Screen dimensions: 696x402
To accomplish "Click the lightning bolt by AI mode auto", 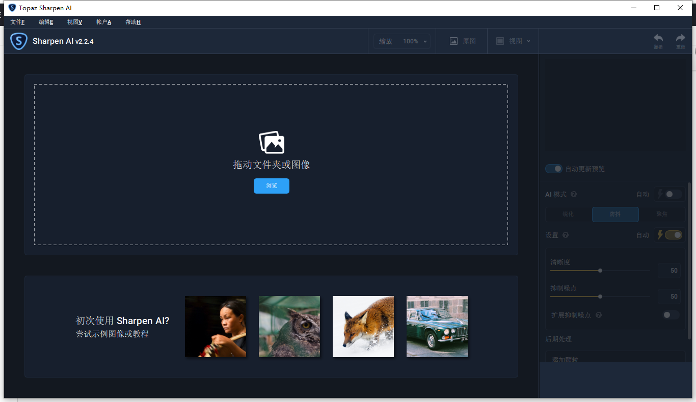I will [x=660, y=194].
